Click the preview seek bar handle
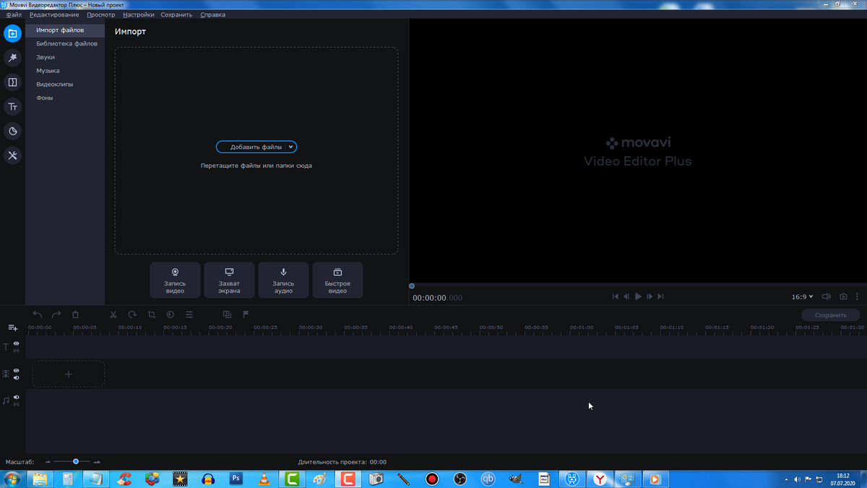 coord(412,286)
